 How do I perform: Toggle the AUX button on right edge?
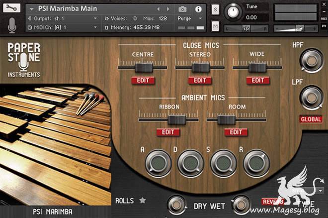tap(324, 18)
